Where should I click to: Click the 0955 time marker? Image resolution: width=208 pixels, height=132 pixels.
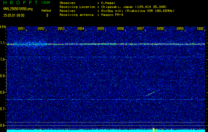click(x=101, y=29)
